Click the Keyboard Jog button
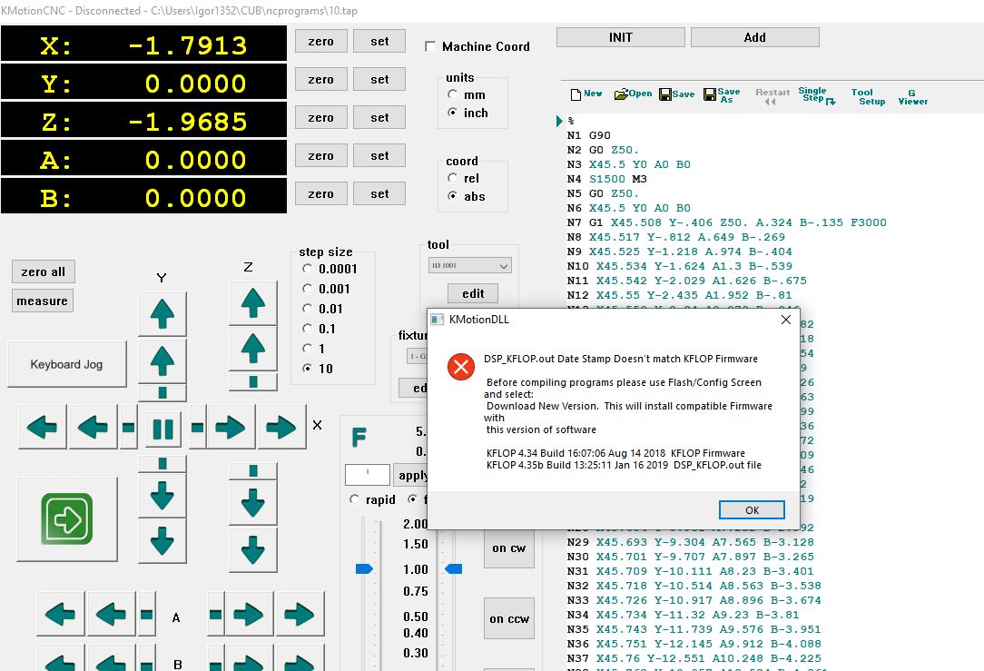This screenshot has width=984, height=671. (x=66, y=364)
